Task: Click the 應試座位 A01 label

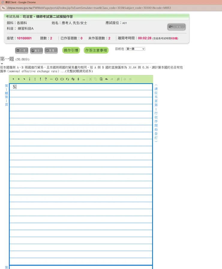Action: 116,23
